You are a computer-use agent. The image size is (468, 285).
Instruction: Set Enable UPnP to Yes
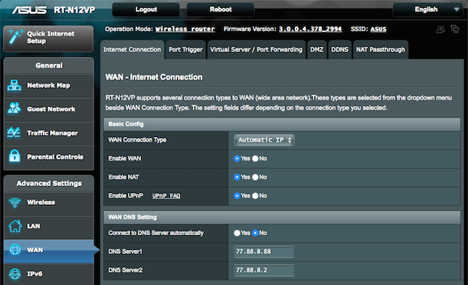237,196
